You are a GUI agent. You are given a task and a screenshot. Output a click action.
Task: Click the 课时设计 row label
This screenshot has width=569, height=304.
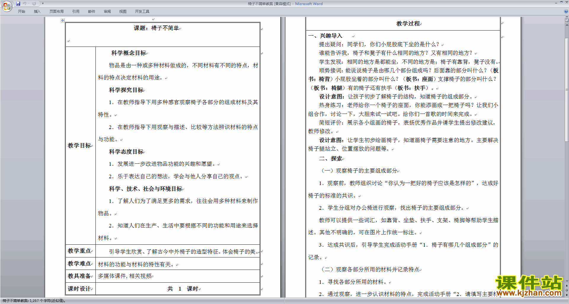79,289
